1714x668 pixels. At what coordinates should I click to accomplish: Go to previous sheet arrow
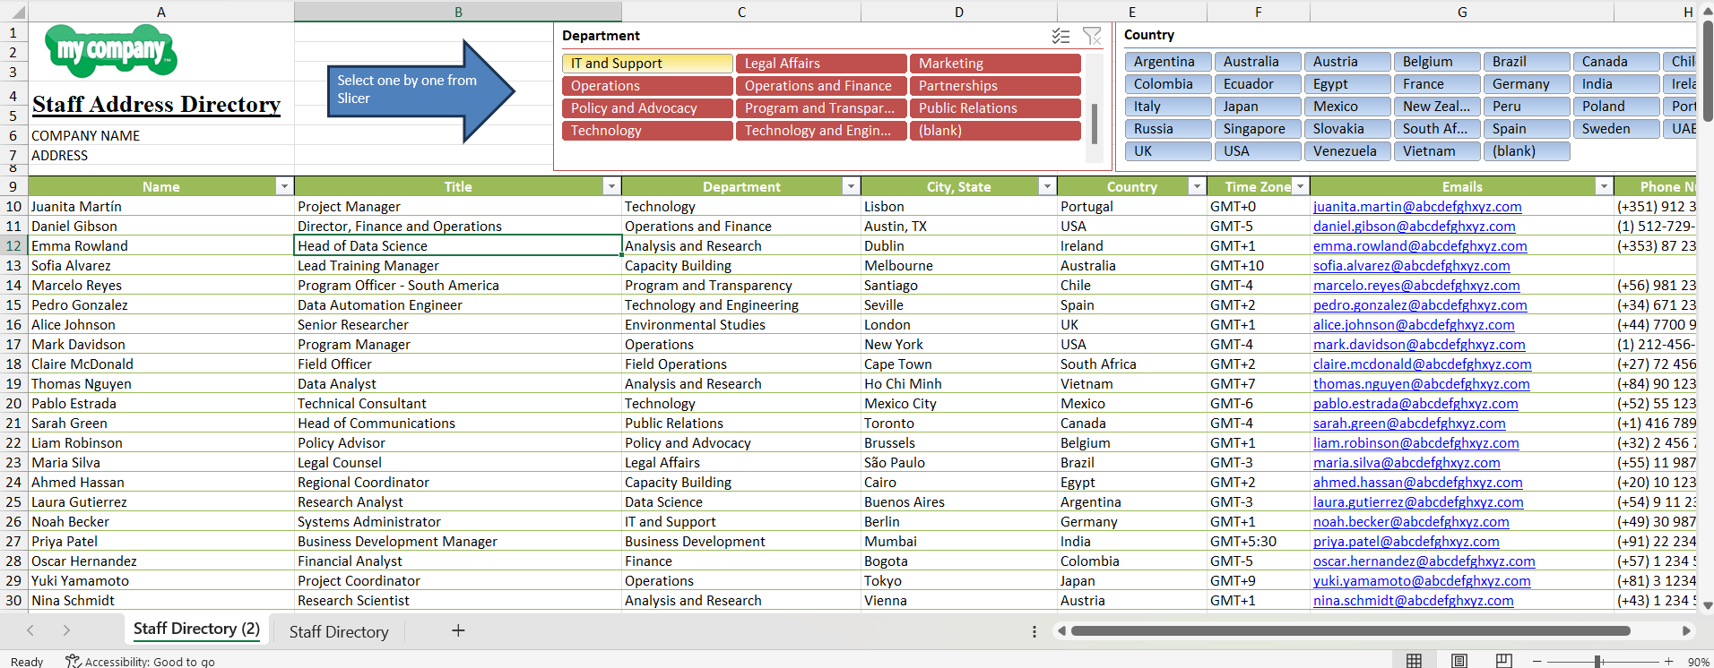coord(30,630)
